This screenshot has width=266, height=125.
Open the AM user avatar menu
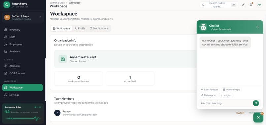[x=259, y=5]
